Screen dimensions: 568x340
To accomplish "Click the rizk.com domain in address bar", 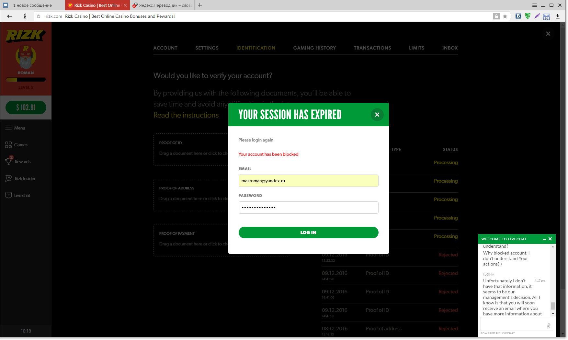I will click(54, 16).
